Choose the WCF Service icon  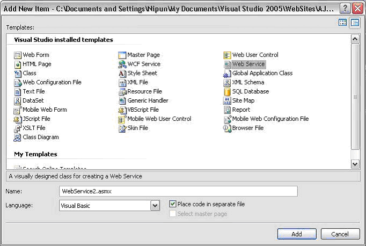(x=122, y=64)
